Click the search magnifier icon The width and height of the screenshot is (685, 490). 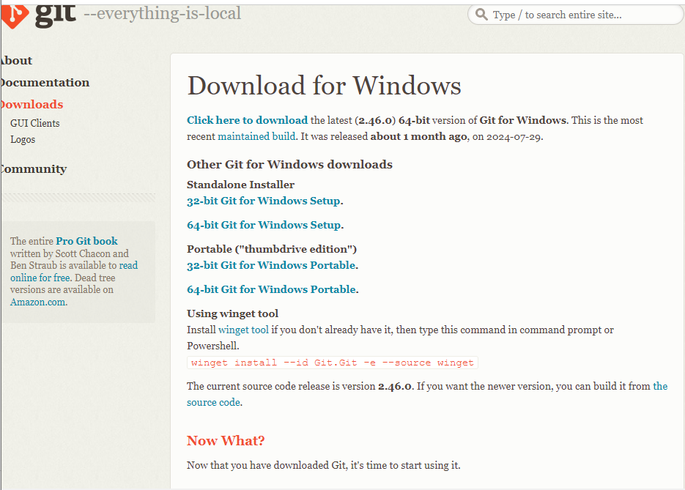481,15
